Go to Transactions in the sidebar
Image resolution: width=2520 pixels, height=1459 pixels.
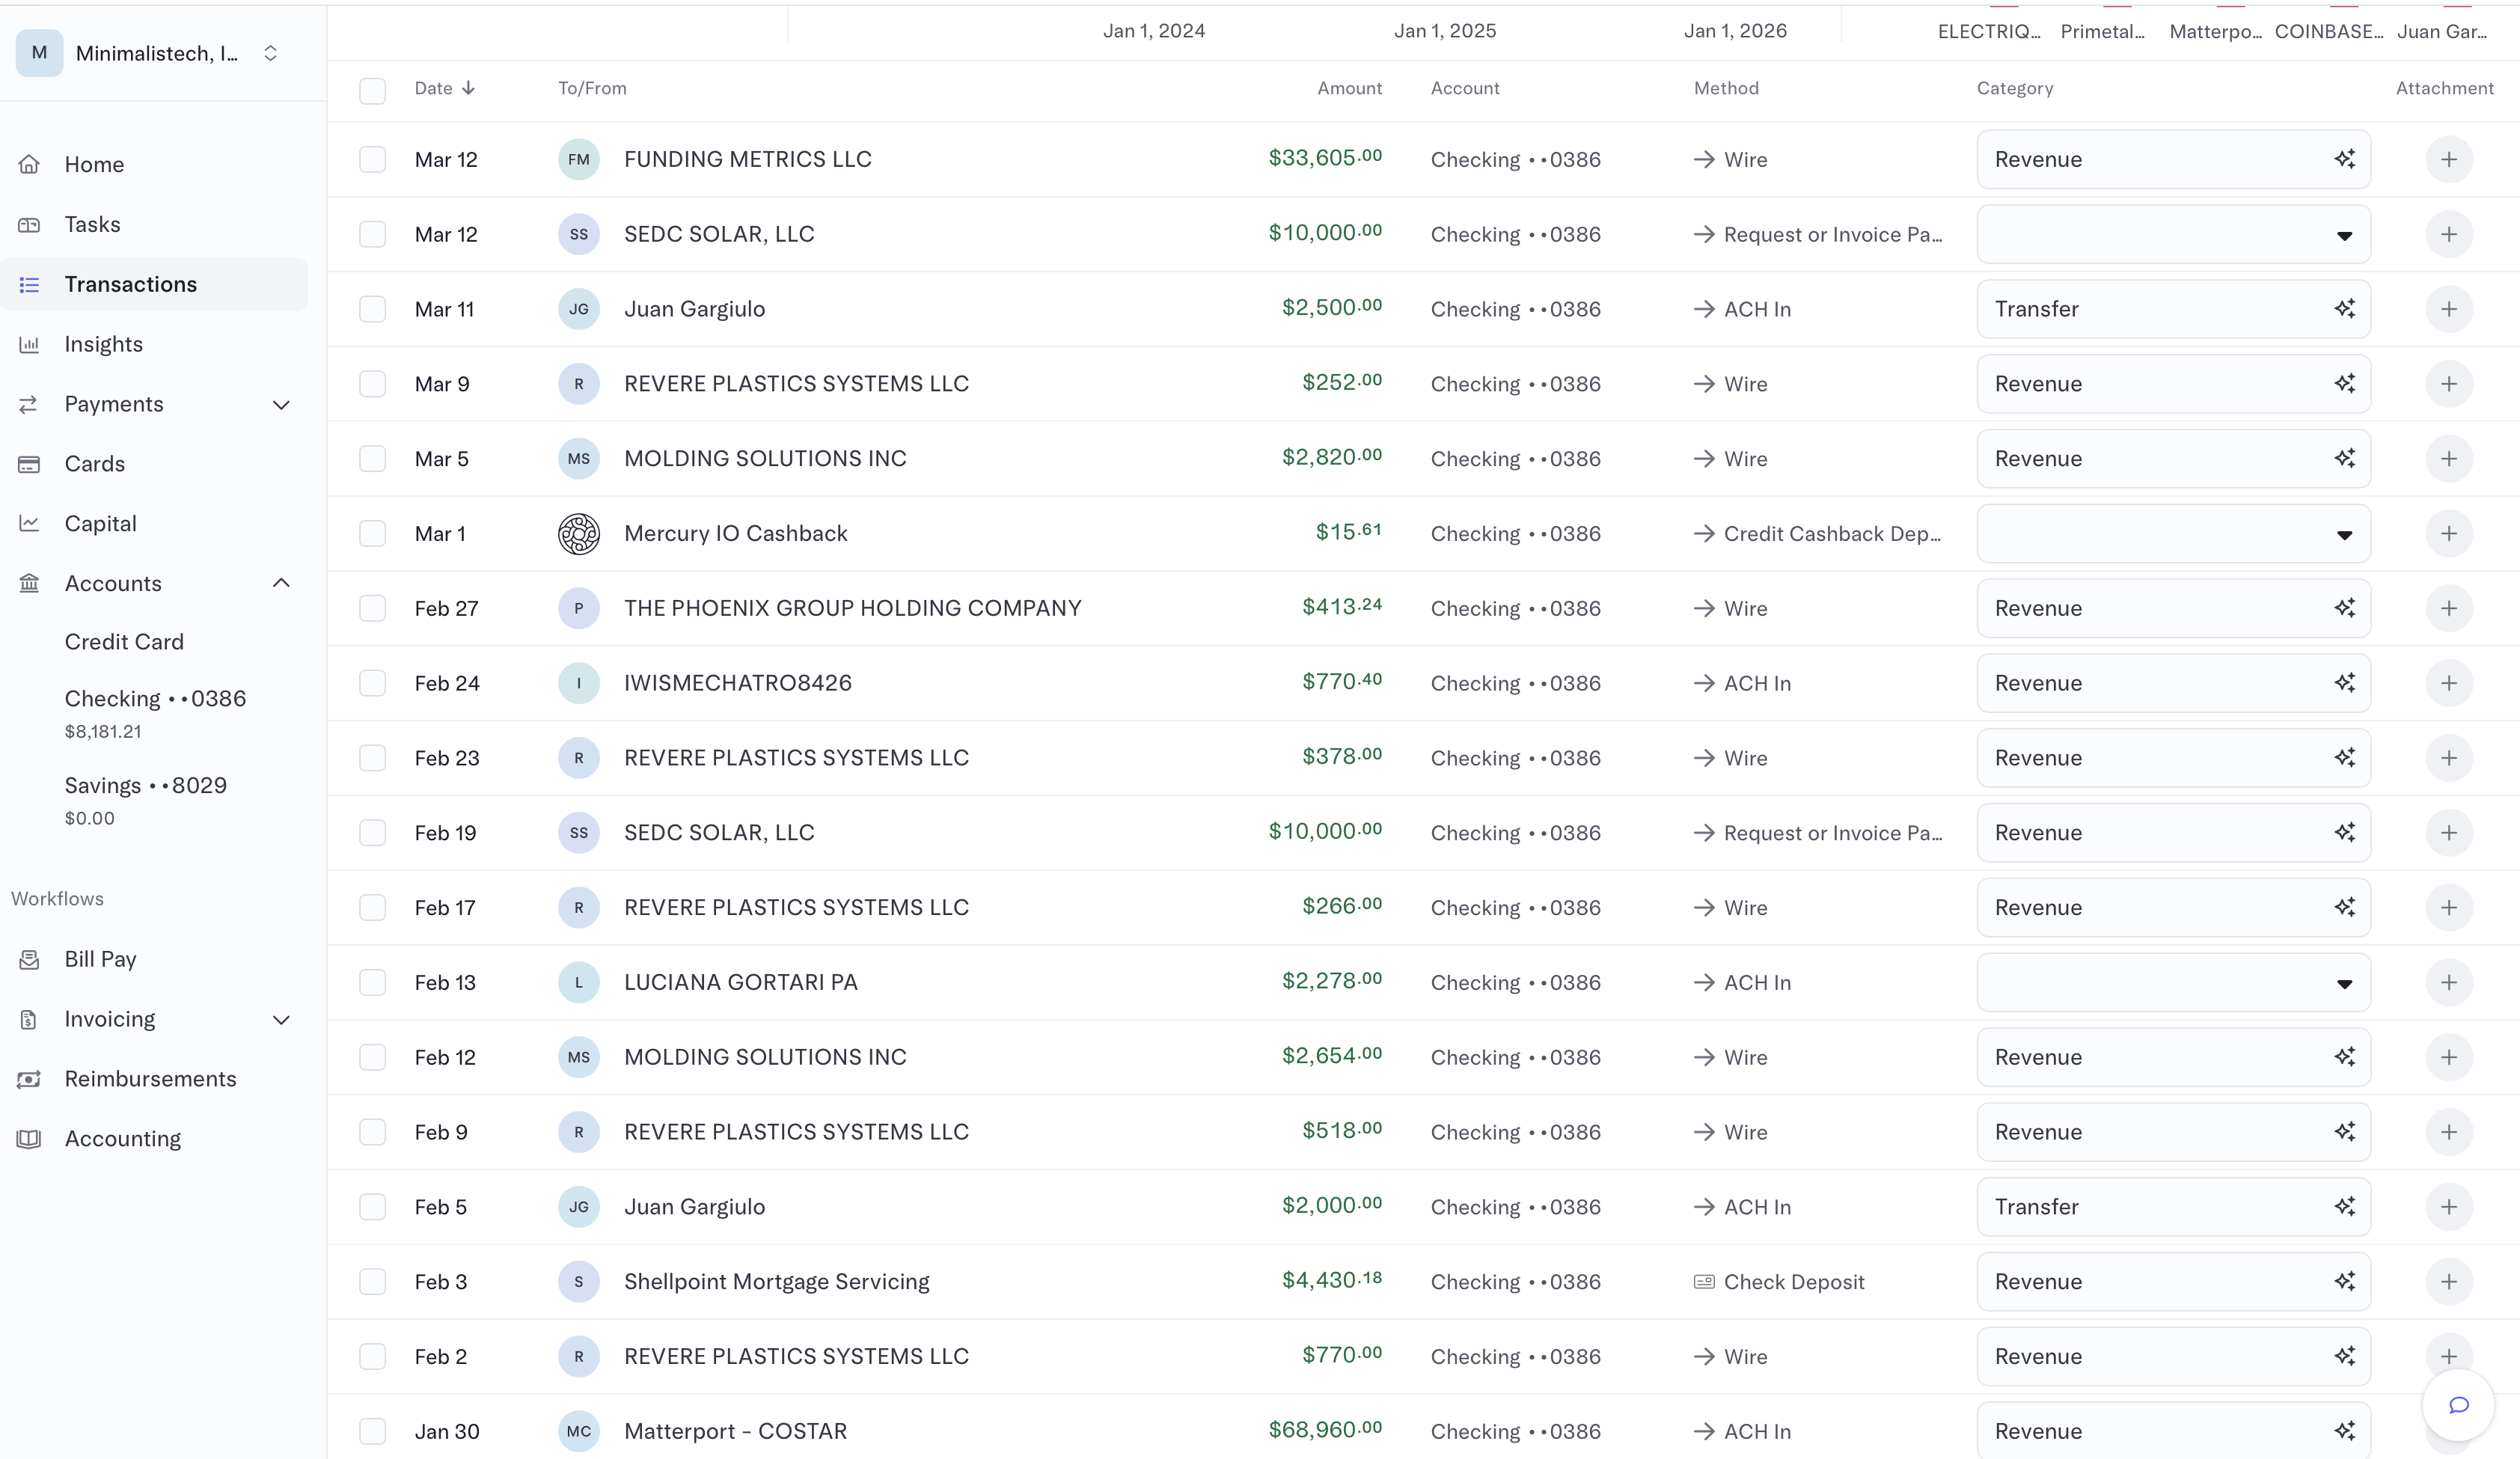coord(130,284)
